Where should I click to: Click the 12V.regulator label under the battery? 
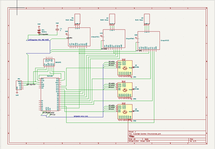pos(43,34)
